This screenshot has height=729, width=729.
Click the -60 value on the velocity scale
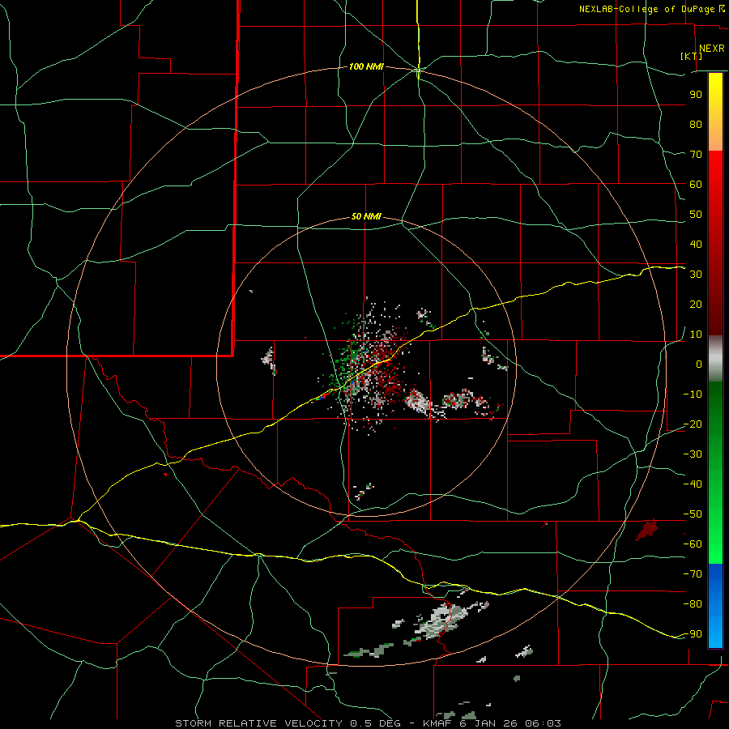(x=693, y=544)
